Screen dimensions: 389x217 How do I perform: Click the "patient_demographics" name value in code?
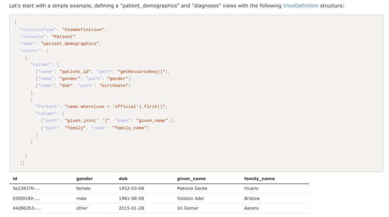point(70,43)
